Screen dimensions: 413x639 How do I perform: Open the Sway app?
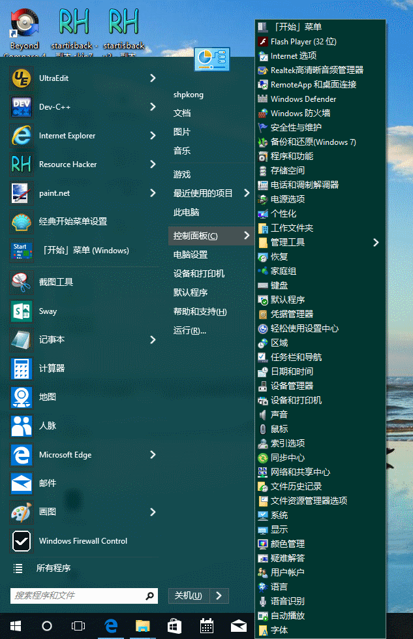[84, 311]
